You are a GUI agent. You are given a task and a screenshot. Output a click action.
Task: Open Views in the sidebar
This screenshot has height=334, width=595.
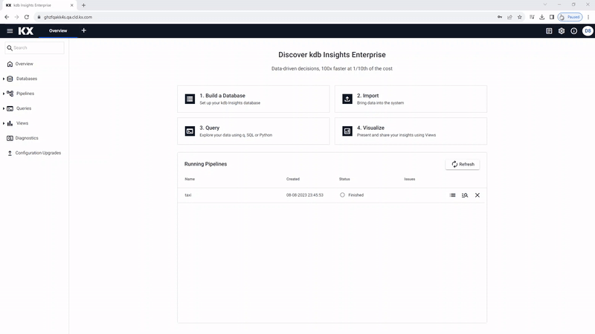22,123
